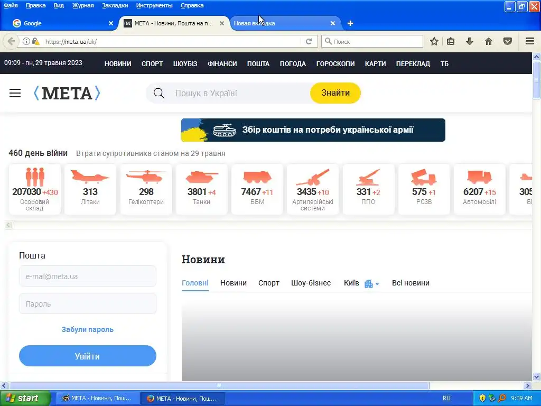Click the Пароль input field
Screen dimensions: 541x406
[x=88, y=304]
